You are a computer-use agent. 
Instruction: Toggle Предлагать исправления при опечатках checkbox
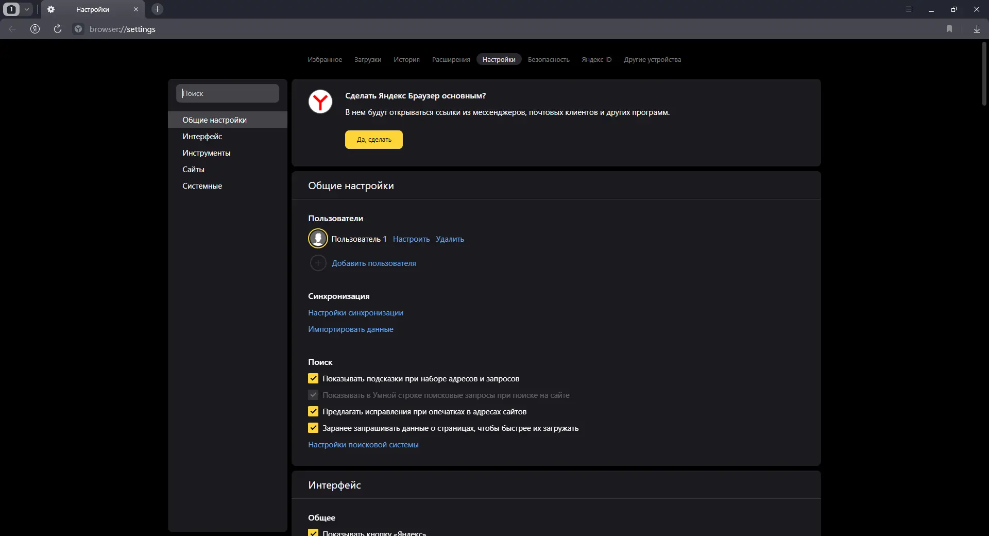313,411
